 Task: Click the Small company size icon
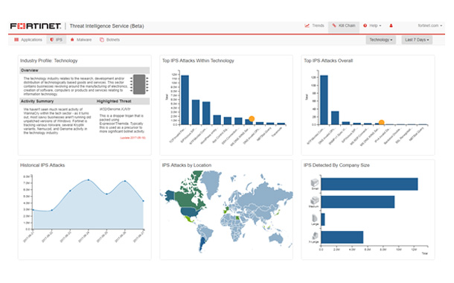(315, 182)
